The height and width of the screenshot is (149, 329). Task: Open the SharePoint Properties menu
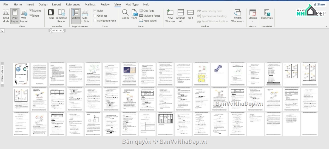(x=267, y=14)
